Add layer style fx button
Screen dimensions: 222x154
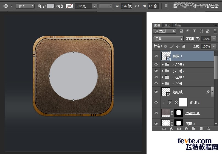172,129
